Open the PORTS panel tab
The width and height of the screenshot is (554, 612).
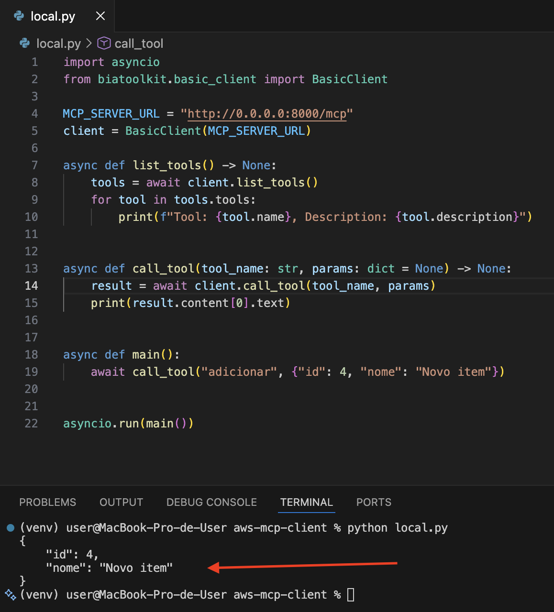[374, 502]
